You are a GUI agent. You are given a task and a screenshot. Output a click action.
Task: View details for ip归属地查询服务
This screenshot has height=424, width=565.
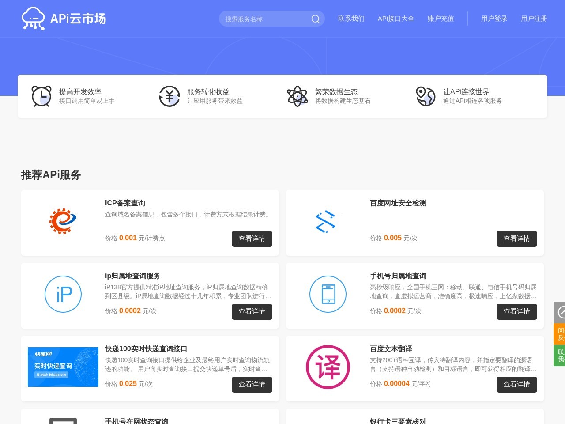[x=252, y=311]
